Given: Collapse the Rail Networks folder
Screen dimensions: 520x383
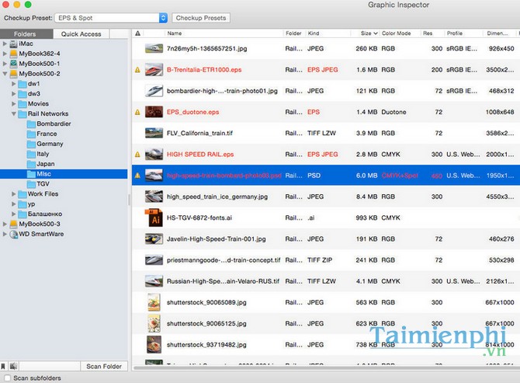Looking at the screenshot, I should (14, 114).
